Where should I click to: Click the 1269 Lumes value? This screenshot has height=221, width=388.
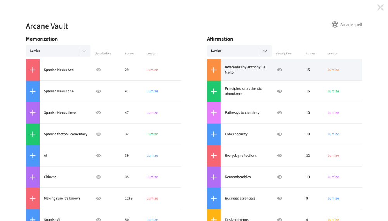click(129, 198)
